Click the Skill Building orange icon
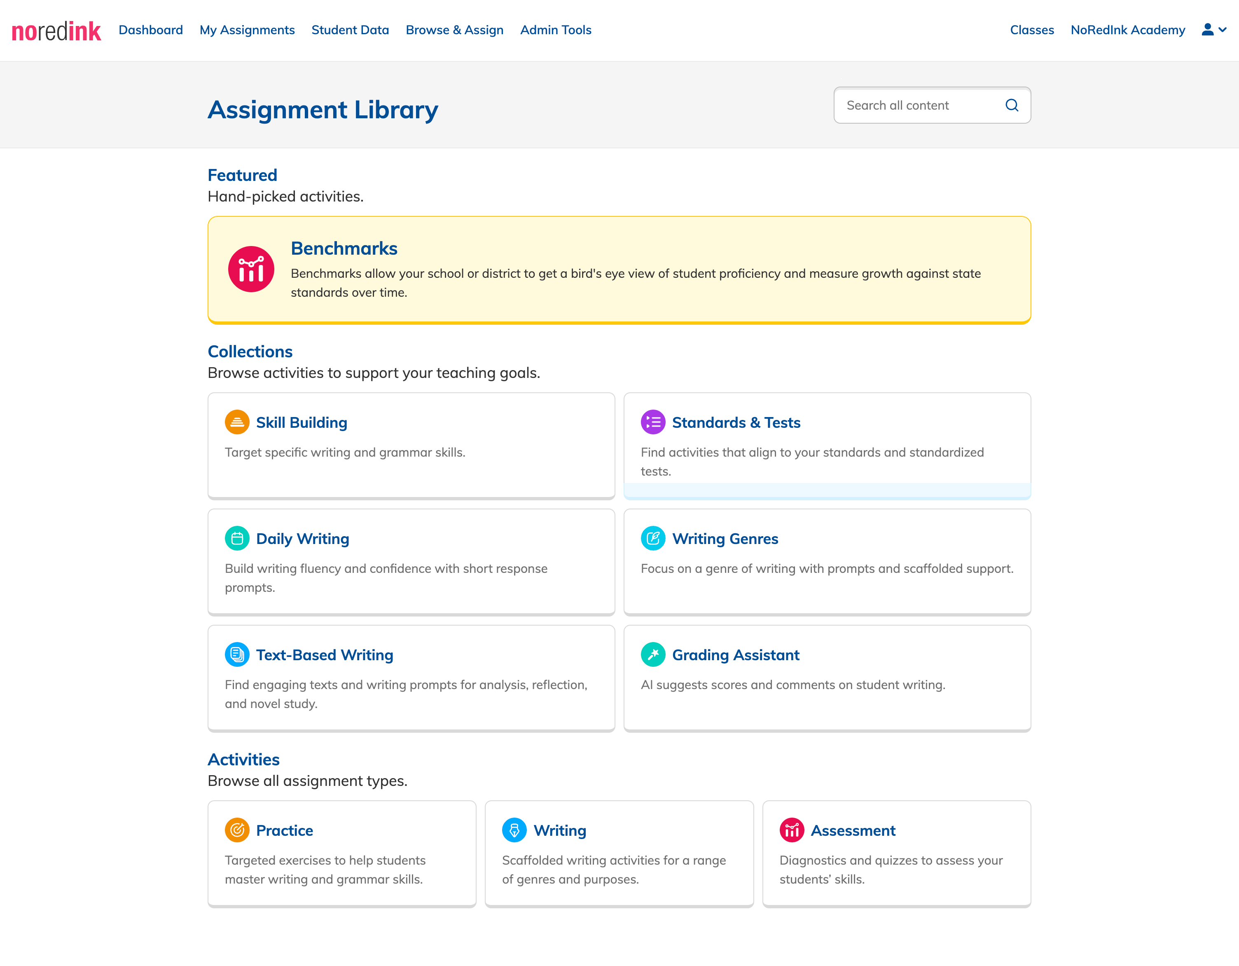The width and height of the screenshot is (1239, 966). tap(237, 422)
